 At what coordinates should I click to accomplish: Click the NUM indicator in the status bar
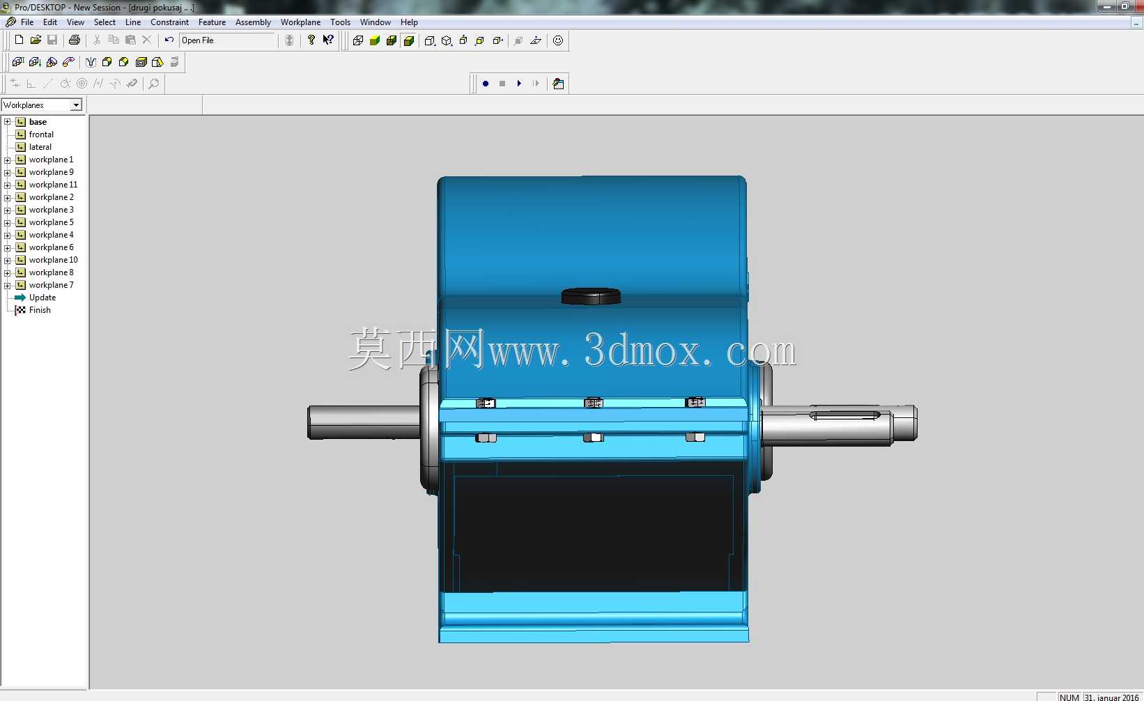[x=1069, y=697]
